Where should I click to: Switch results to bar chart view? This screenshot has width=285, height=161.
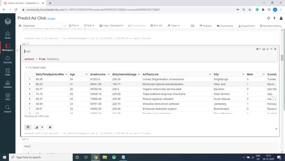click(x=36, y=127)
